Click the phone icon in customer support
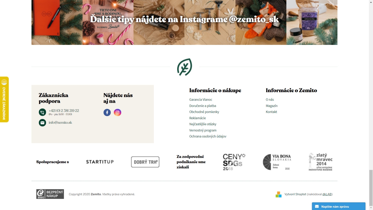The height and width of the screenshot is (210, 373). pos(42,112)
